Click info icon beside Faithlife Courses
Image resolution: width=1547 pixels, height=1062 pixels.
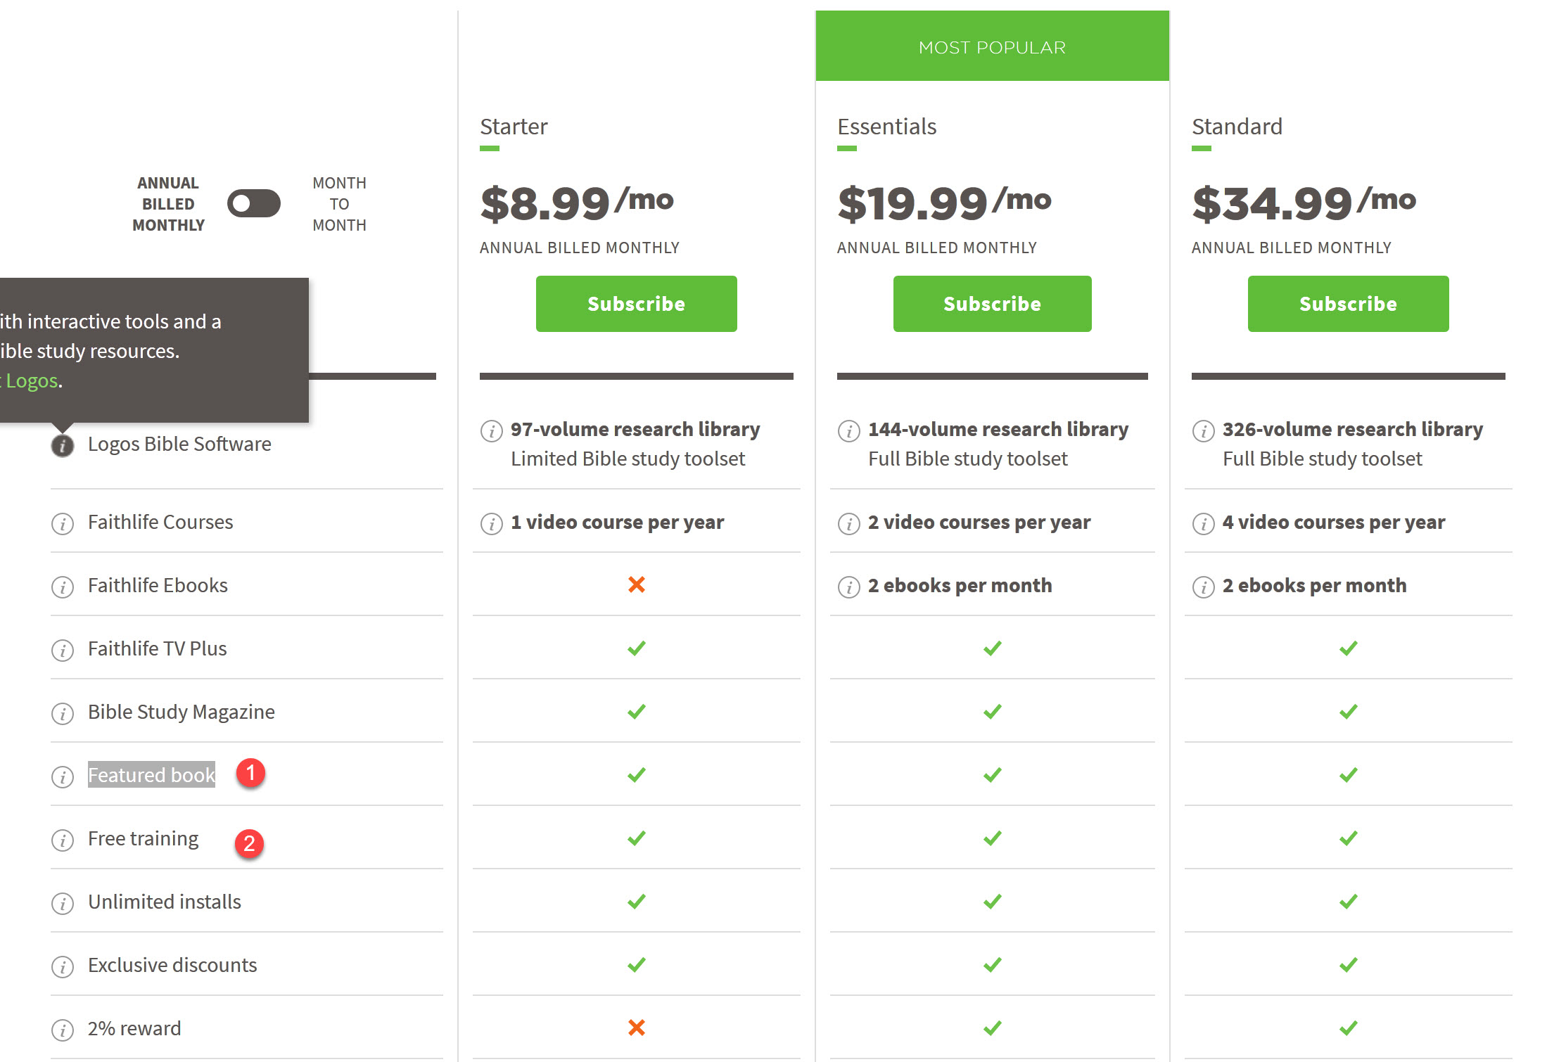tap(63, 523)
